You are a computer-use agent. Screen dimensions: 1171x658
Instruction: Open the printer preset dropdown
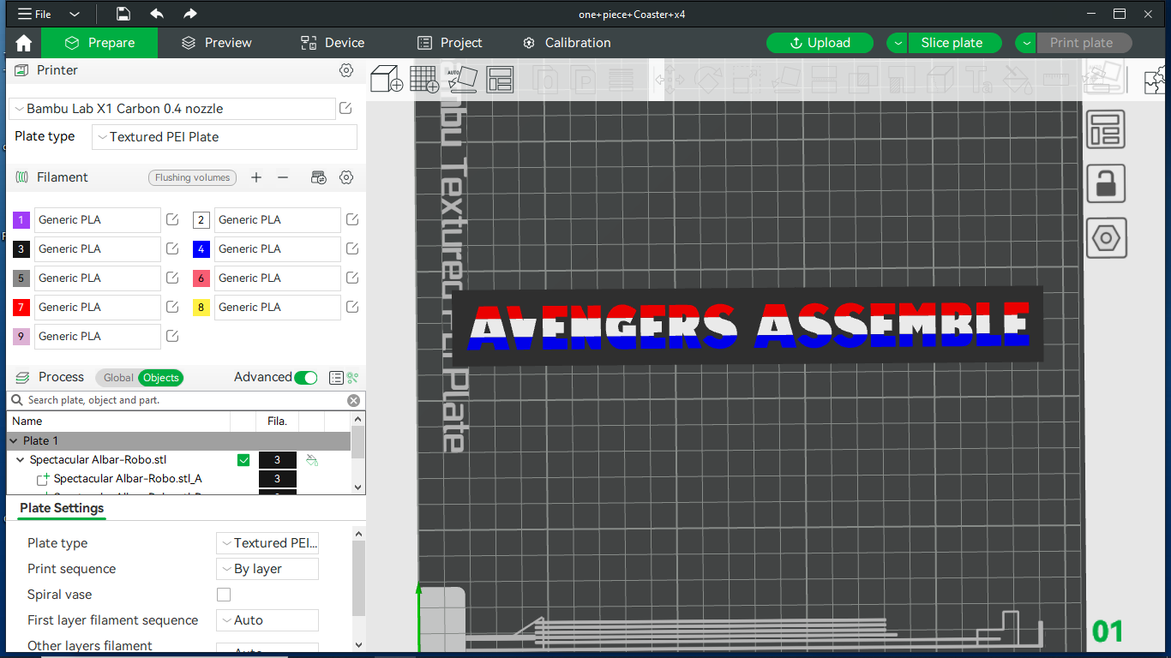(x=172, y=109)
